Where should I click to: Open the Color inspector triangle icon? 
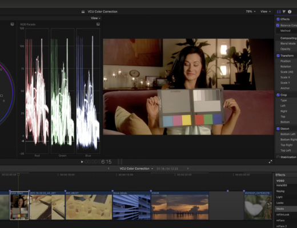(284, 11)
